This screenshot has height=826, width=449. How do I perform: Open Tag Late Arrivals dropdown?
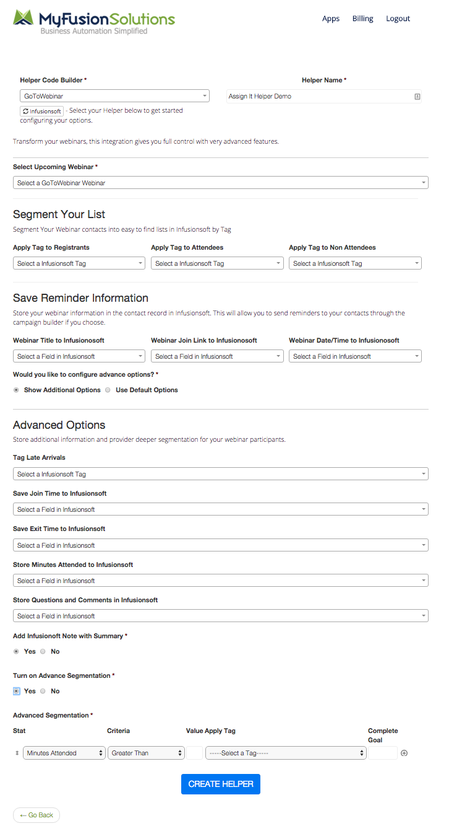click(x=221, y=474)
